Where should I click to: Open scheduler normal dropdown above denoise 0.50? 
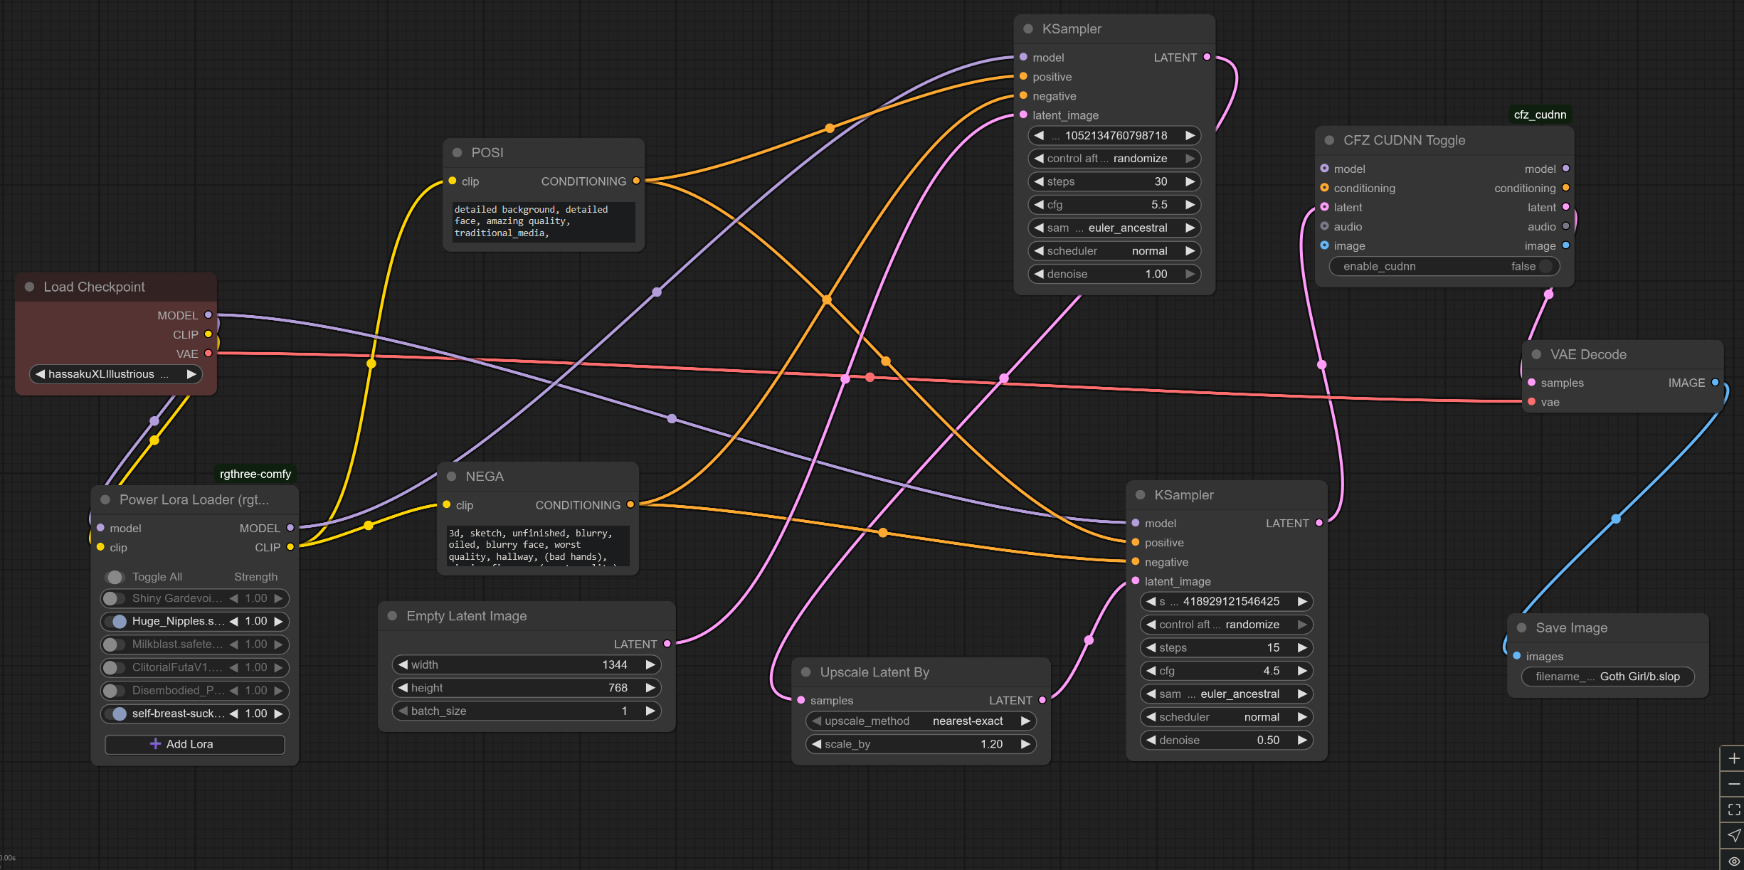(1227, 717)
